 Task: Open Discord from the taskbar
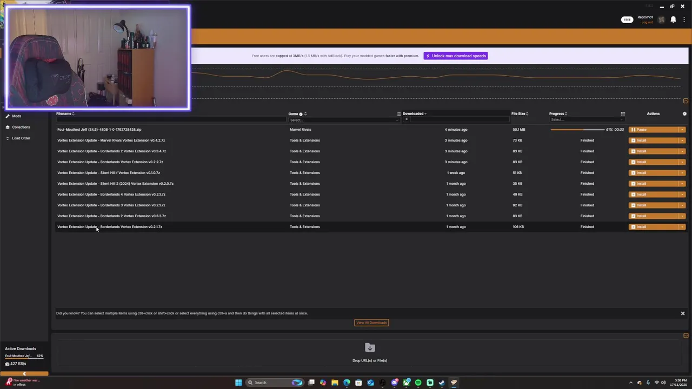point(394,383)
